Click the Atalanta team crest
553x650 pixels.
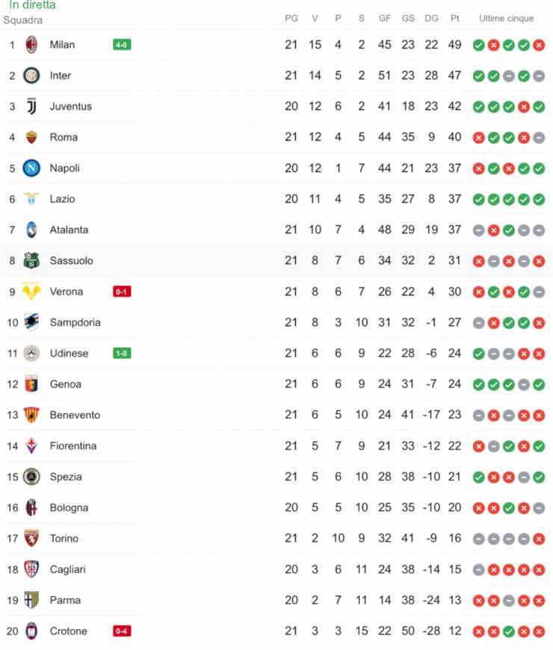[33, 230]
